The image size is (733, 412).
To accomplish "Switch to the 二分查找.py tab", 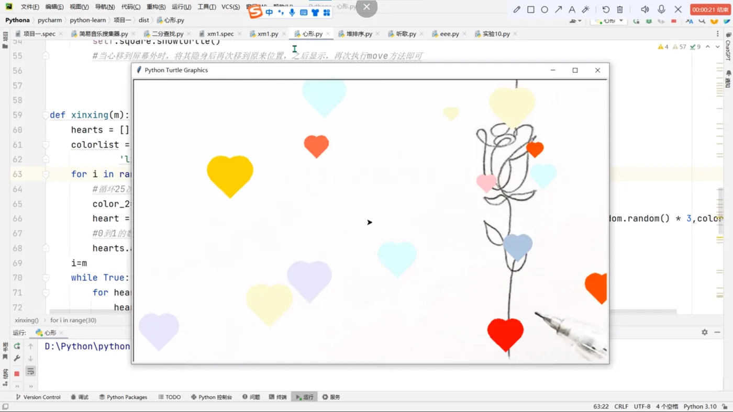I will 167,33.
